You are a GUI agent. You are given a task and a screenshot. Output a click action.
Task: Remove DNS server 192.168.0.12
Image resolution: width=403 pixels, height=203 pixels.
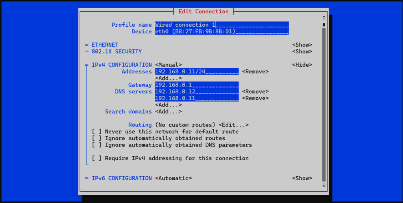pos(255,91)
